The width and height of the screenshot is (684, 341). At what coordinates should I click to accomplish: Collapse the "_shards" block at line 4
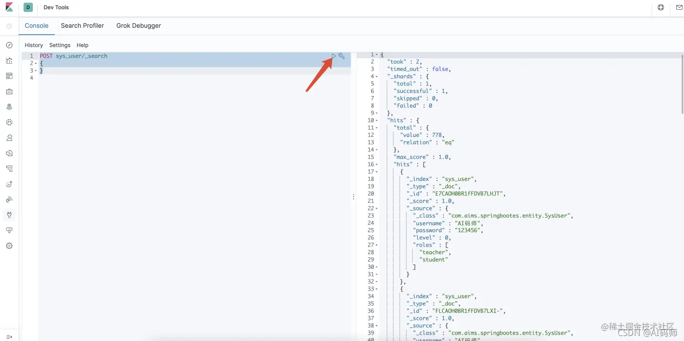377,76
